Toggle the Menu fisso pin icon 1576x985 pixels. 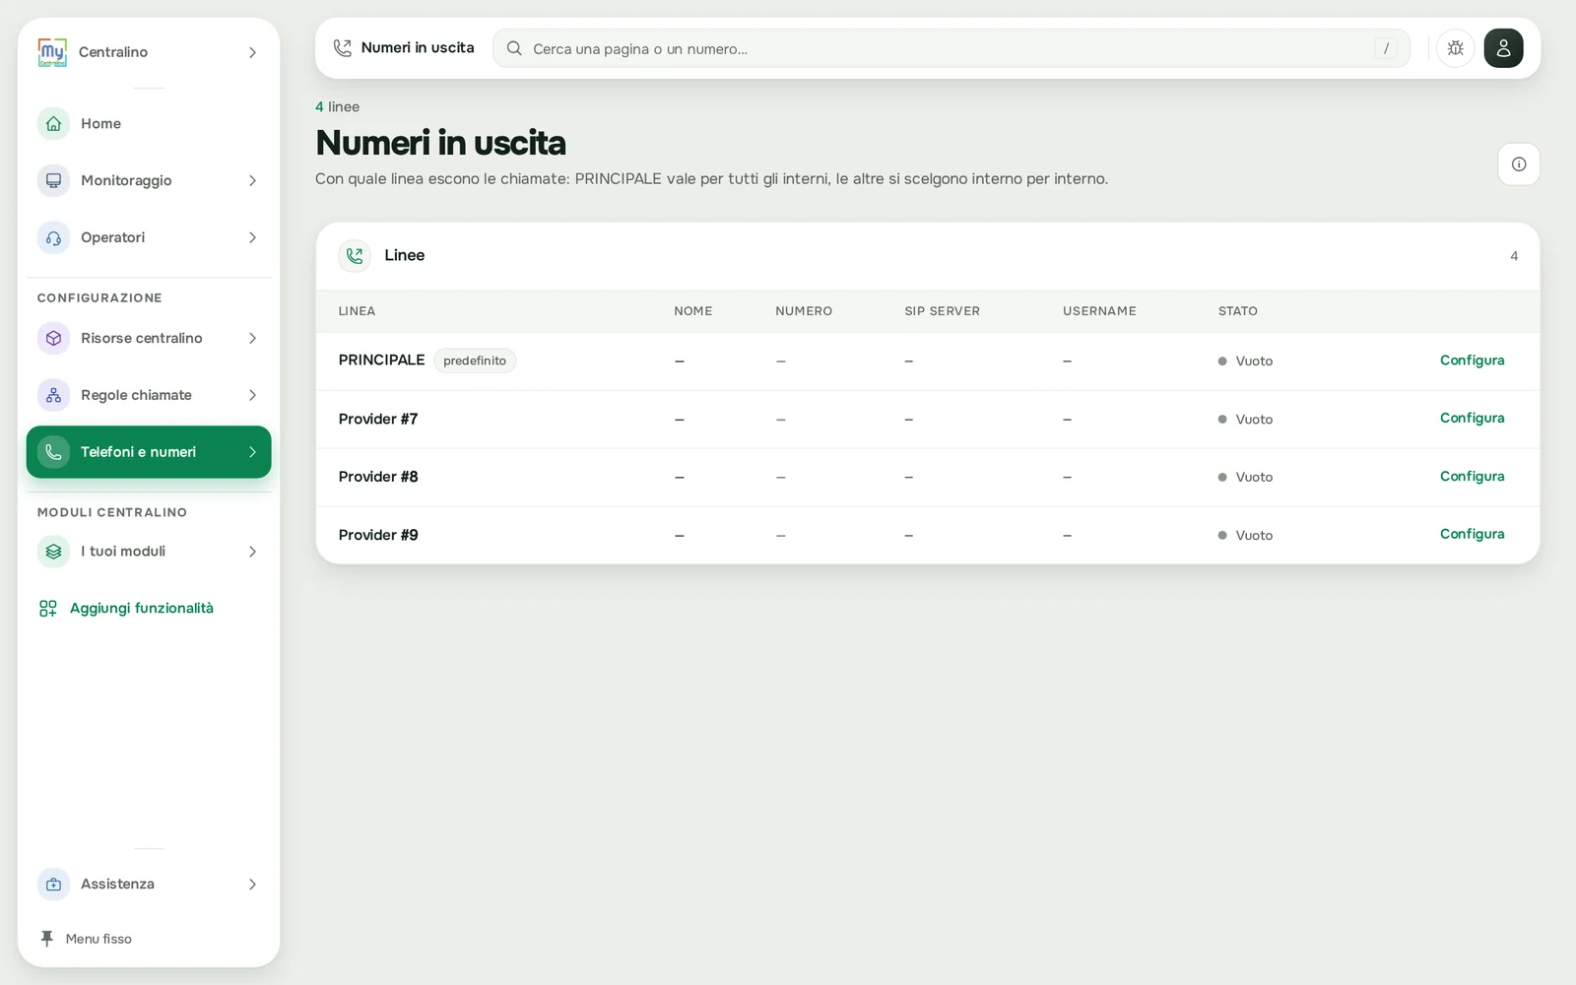coord(46,939)
